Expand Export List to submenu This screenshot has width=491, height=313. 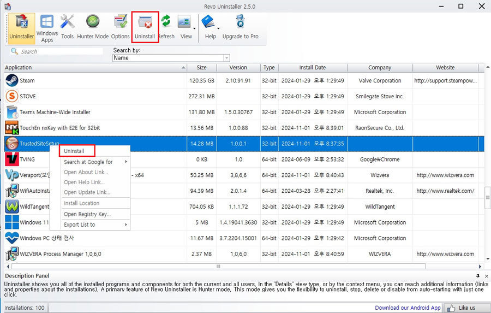click(94, 225)
